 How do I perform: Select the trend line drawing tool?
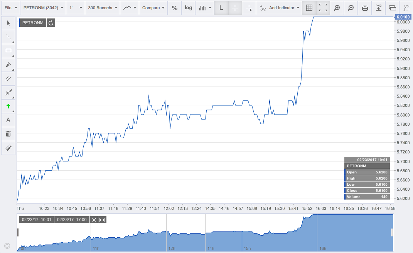pyautogui.click(x=8, y=37)
